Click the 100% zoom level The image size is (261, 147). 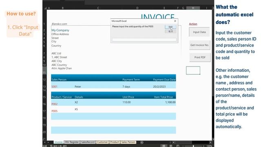[x=209, y=146]
